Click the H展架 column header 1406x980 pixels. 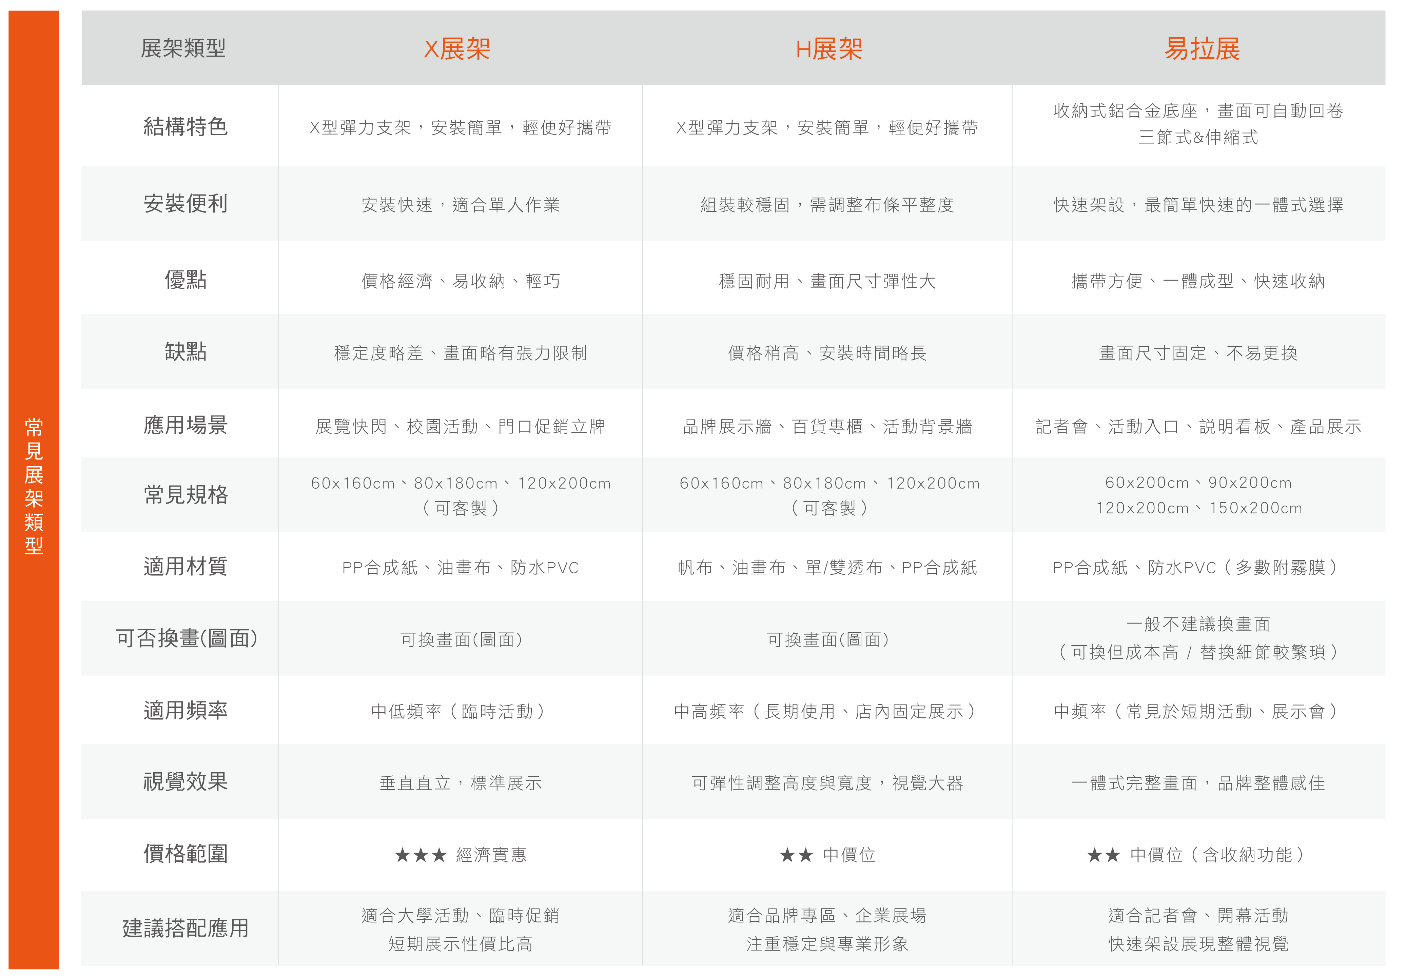pyautogui.click(x=828, y=49)
